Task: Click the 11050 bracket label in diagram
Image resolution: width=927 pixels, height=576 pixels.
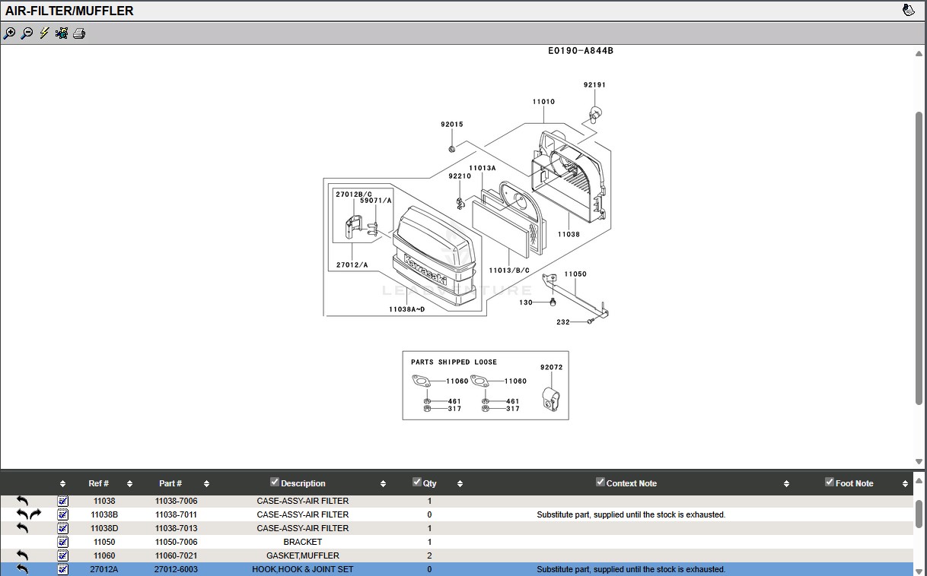Action: tap(575, 274)
